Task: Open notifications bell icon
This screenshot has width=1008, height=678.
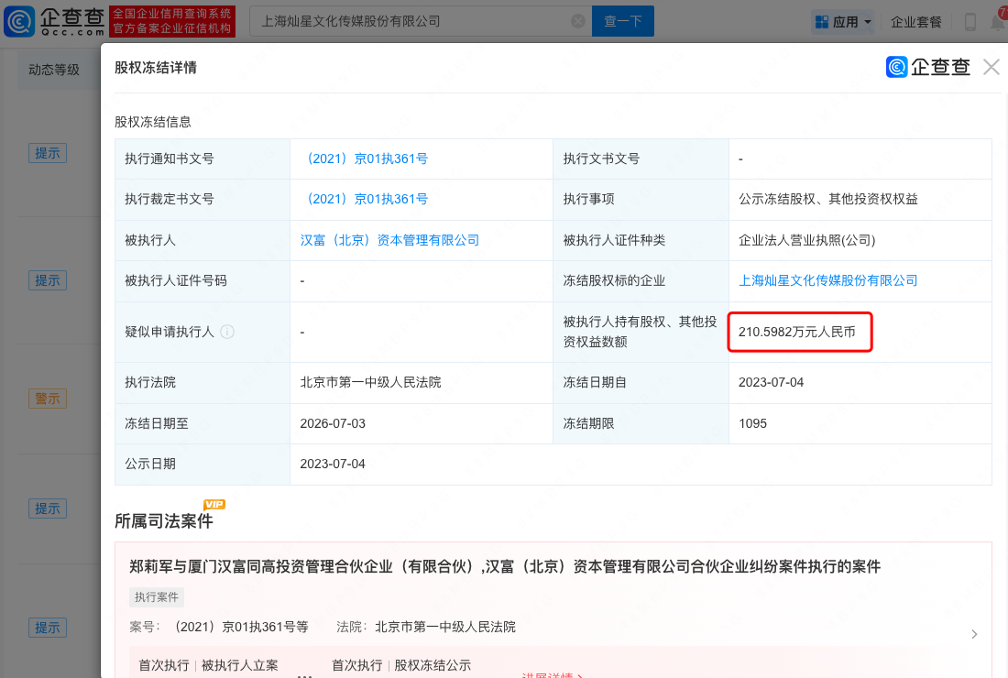Action: pos(999,22)
